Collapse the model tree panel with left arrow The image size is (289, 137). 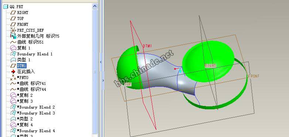click(101, 62)
